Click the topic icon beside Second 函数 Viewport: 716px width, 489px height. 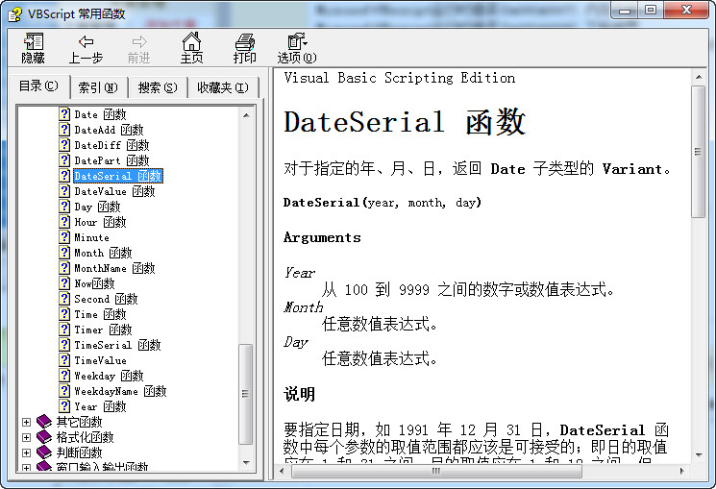click(64, 299)
